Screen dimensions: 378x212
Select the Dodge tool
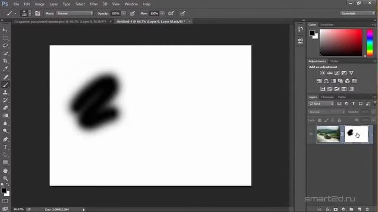5,131
